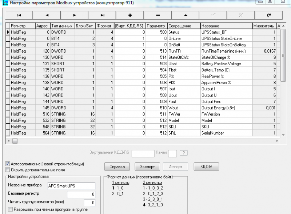Enable Скрыть дополнительные поля
Screen dimensions: 291x214
pos(7,169)
